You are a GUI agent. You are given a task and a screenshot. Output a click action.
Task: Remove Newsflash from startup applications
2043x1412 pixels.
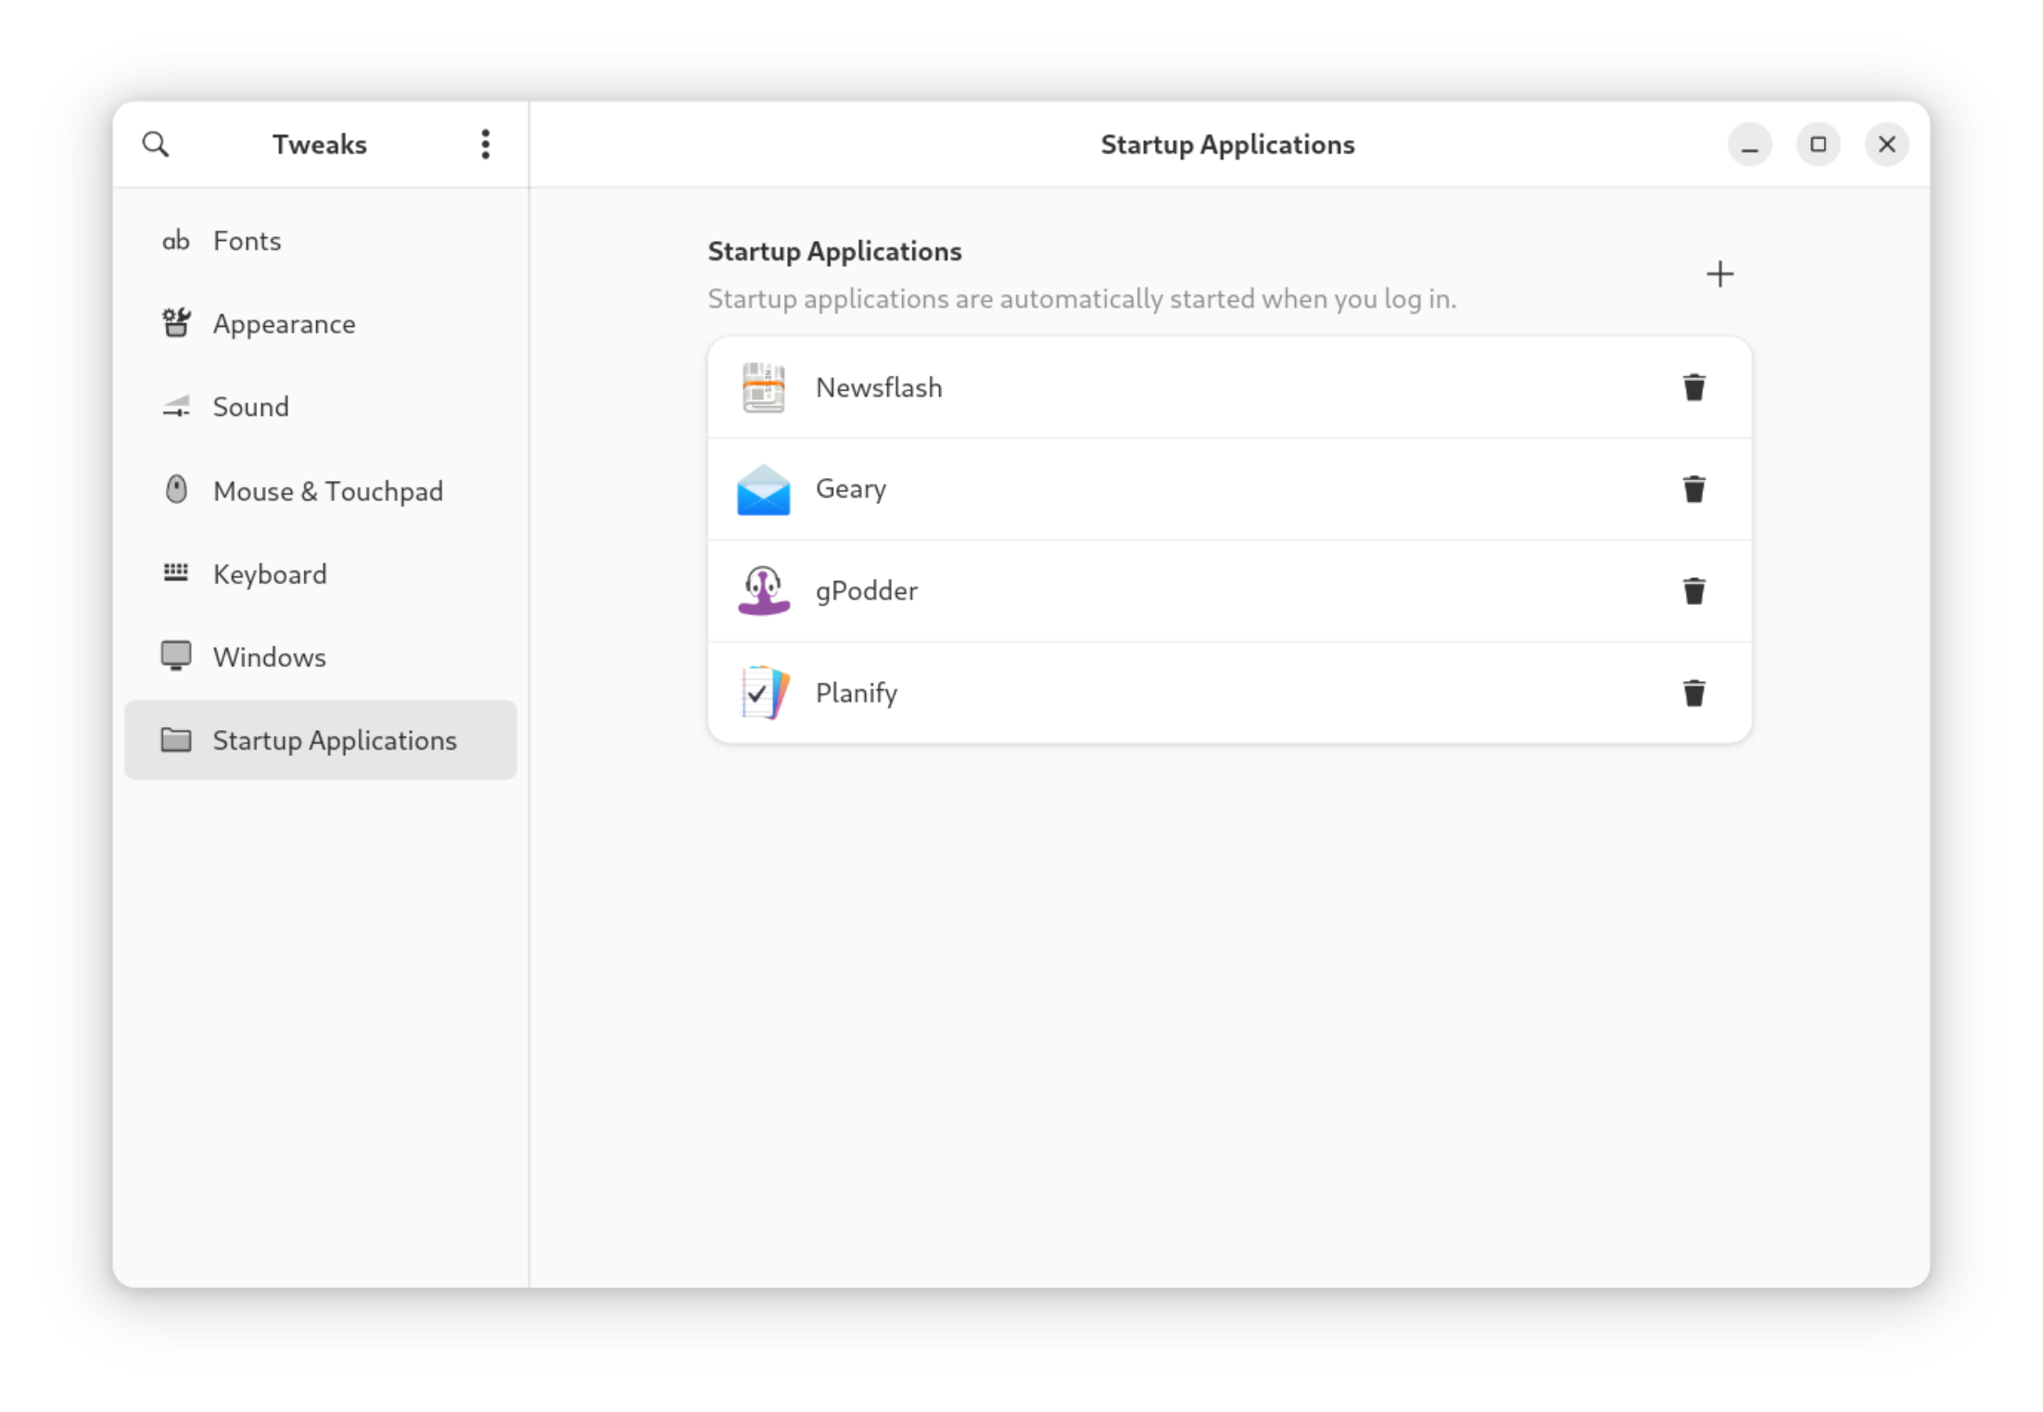click(x=1694, y=387)
